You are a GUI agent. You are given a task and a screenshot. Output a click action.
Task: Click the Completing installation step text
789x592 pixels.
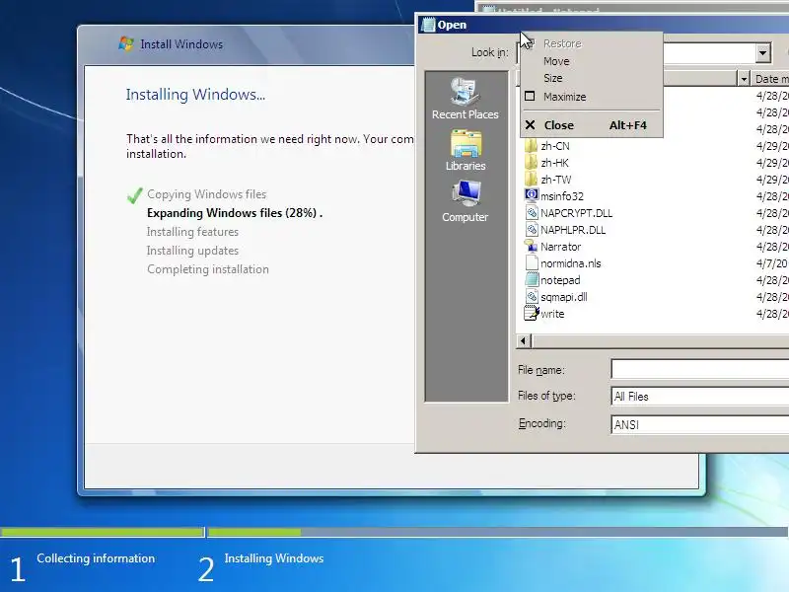tap(208, 269)
